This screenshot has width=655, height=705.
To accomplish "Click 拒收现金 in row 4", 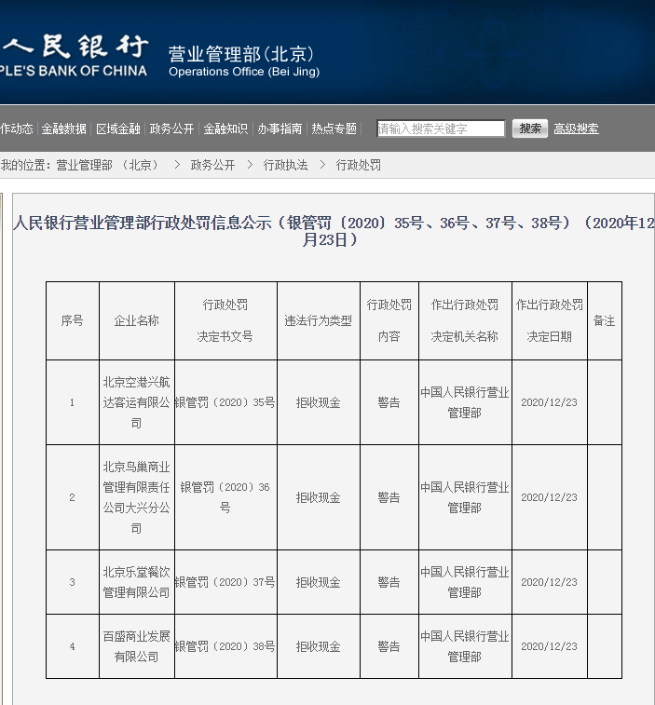I will pyautogui.click(x=318, y=646).
